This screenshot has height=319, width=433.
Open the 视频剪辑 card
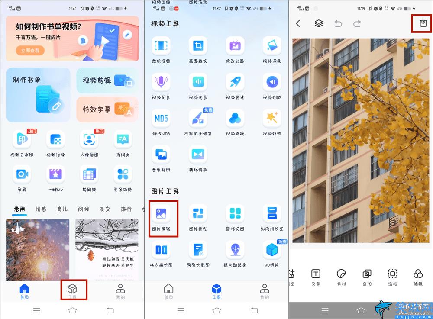click(107, 81)
